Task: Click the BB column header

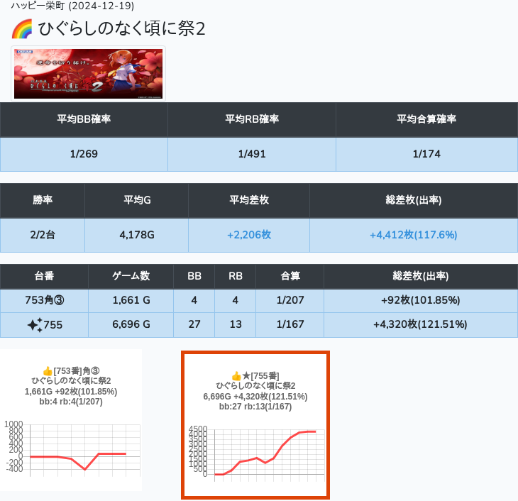Action: click(x=194, y=276)
